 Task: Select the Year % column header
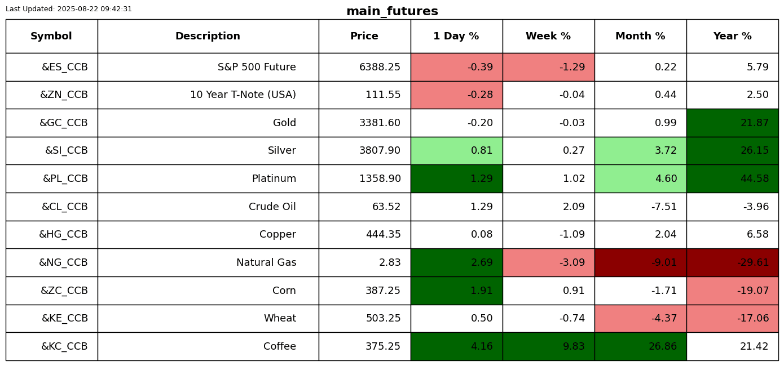732,36
